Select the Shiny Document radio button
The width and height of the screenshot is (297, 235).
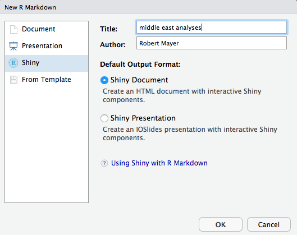pos(104,80)
